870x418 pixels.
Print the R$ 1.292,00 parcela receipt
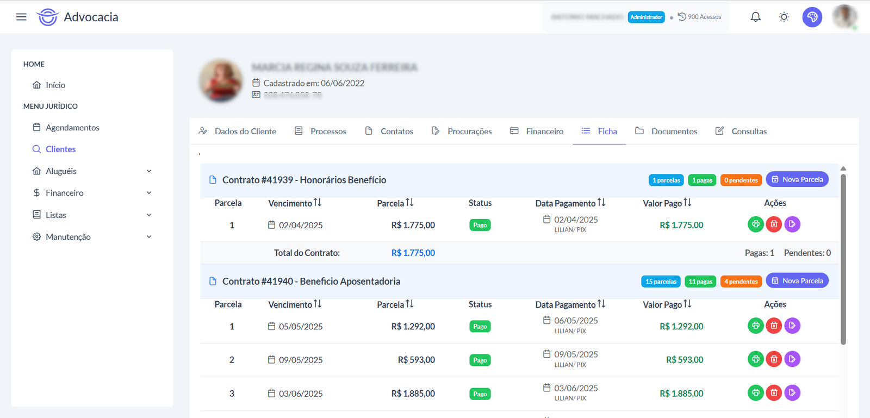[756, 326]
